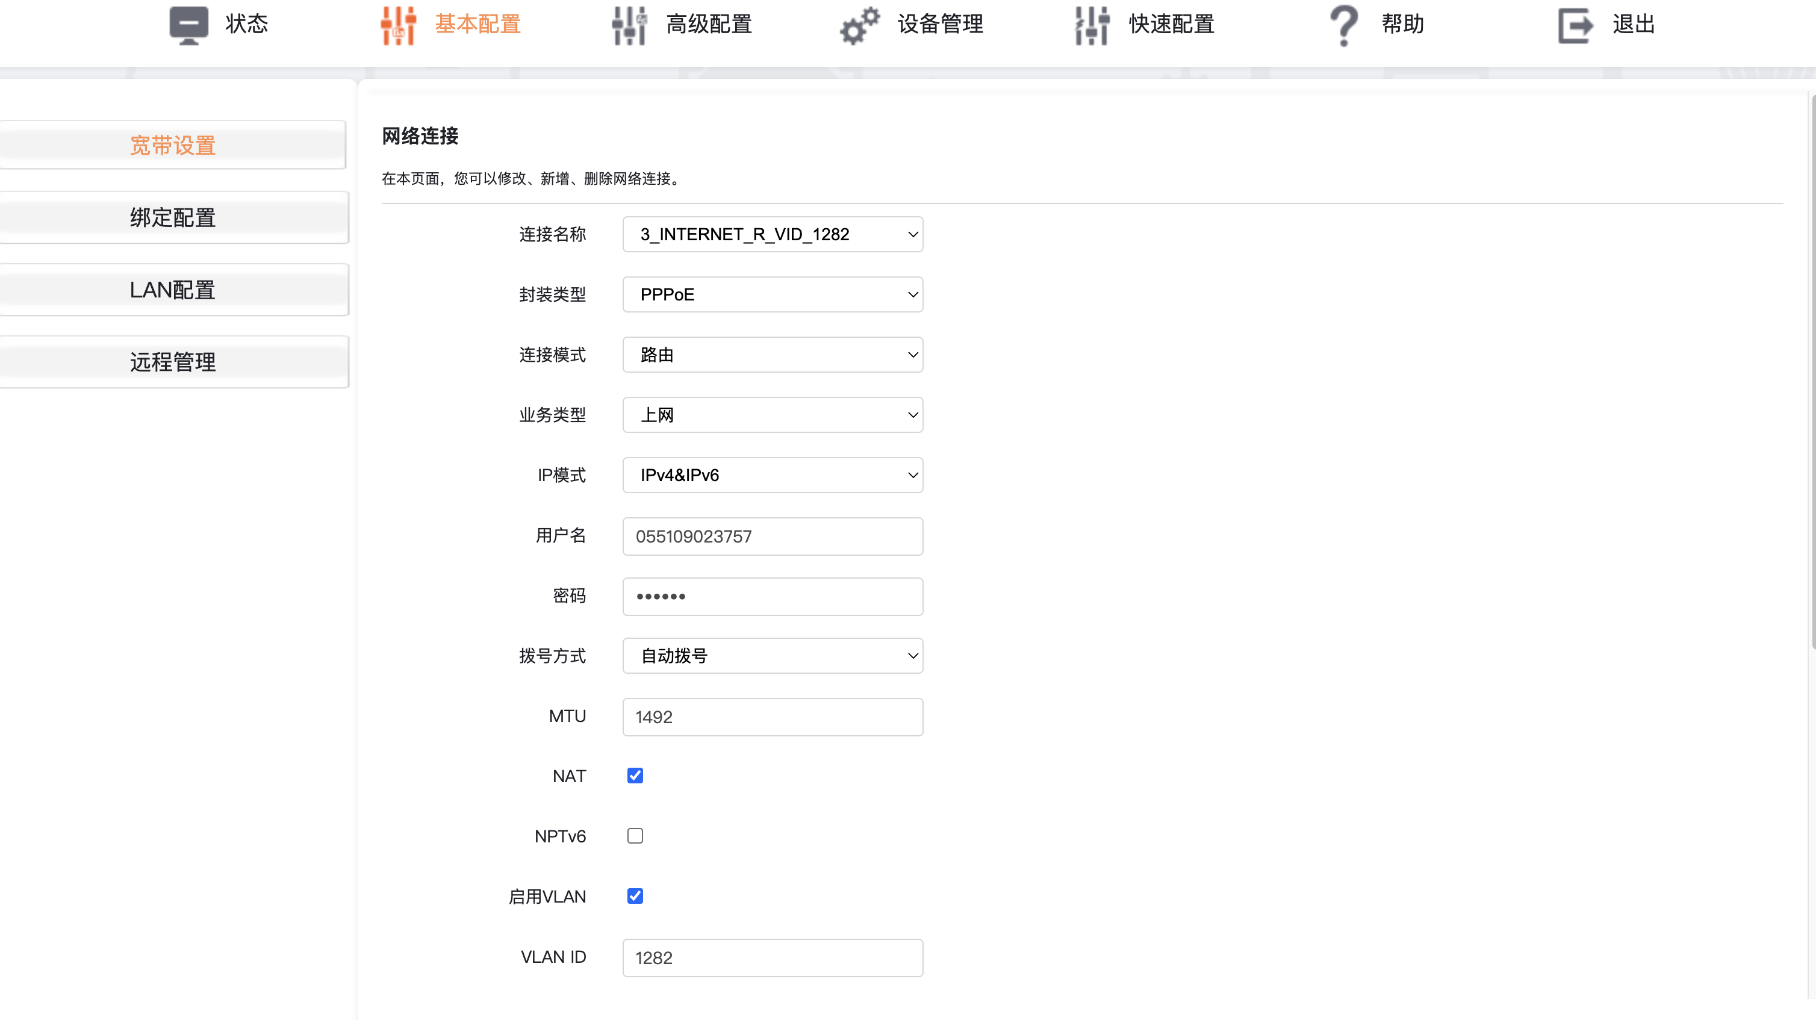Click the advanced configuration sliders icon
Viewport: 1816px width, 1020px height.
click(x=630, y=25)
